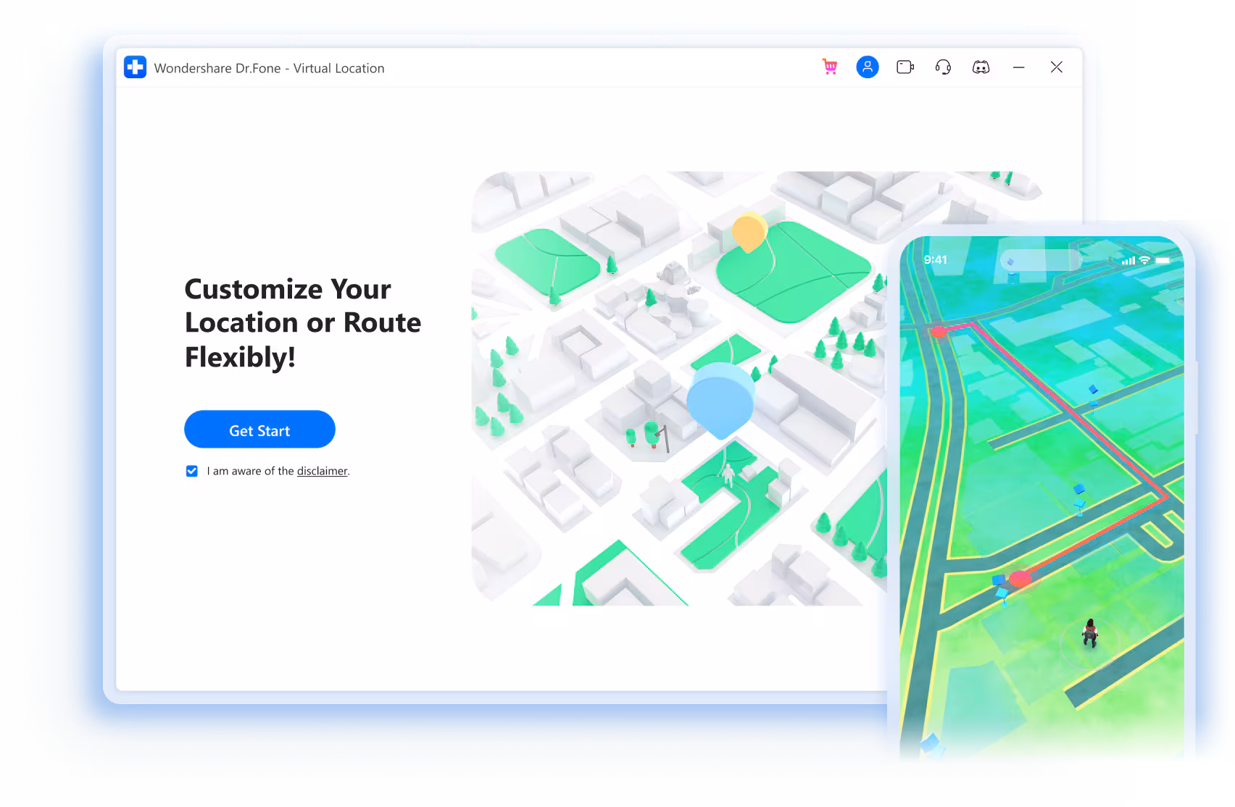Open headset customer support
1235x807 pixels.
click(x=943, y=67)
